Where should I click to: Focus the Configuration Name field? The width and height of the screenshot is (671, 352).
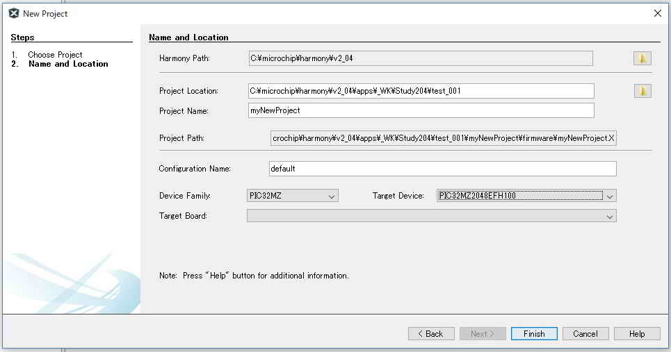coord(443,169)
